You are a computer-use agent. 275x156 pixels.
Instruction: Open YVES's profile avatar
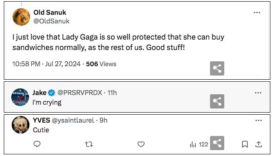pyautogui.click(x=21, y=125)
